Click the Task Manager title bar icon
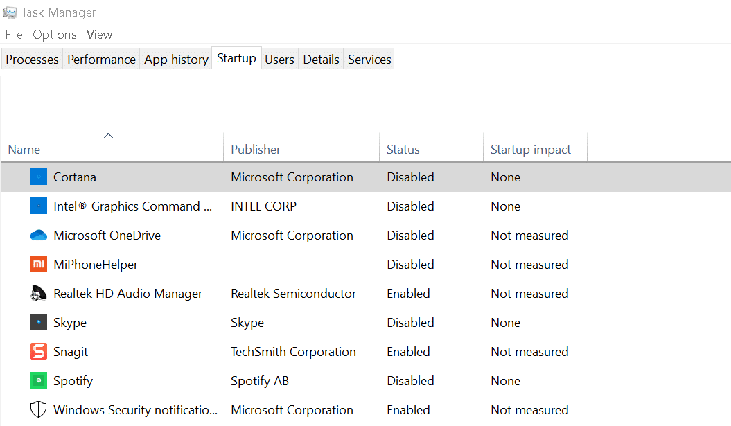 coord(9,12)
